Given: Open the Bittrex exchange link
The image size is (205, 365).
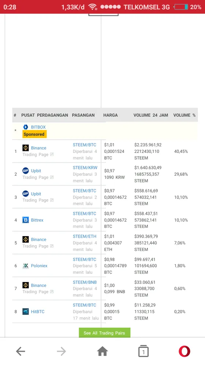Looking at the screenshot, I should (37, 220).
